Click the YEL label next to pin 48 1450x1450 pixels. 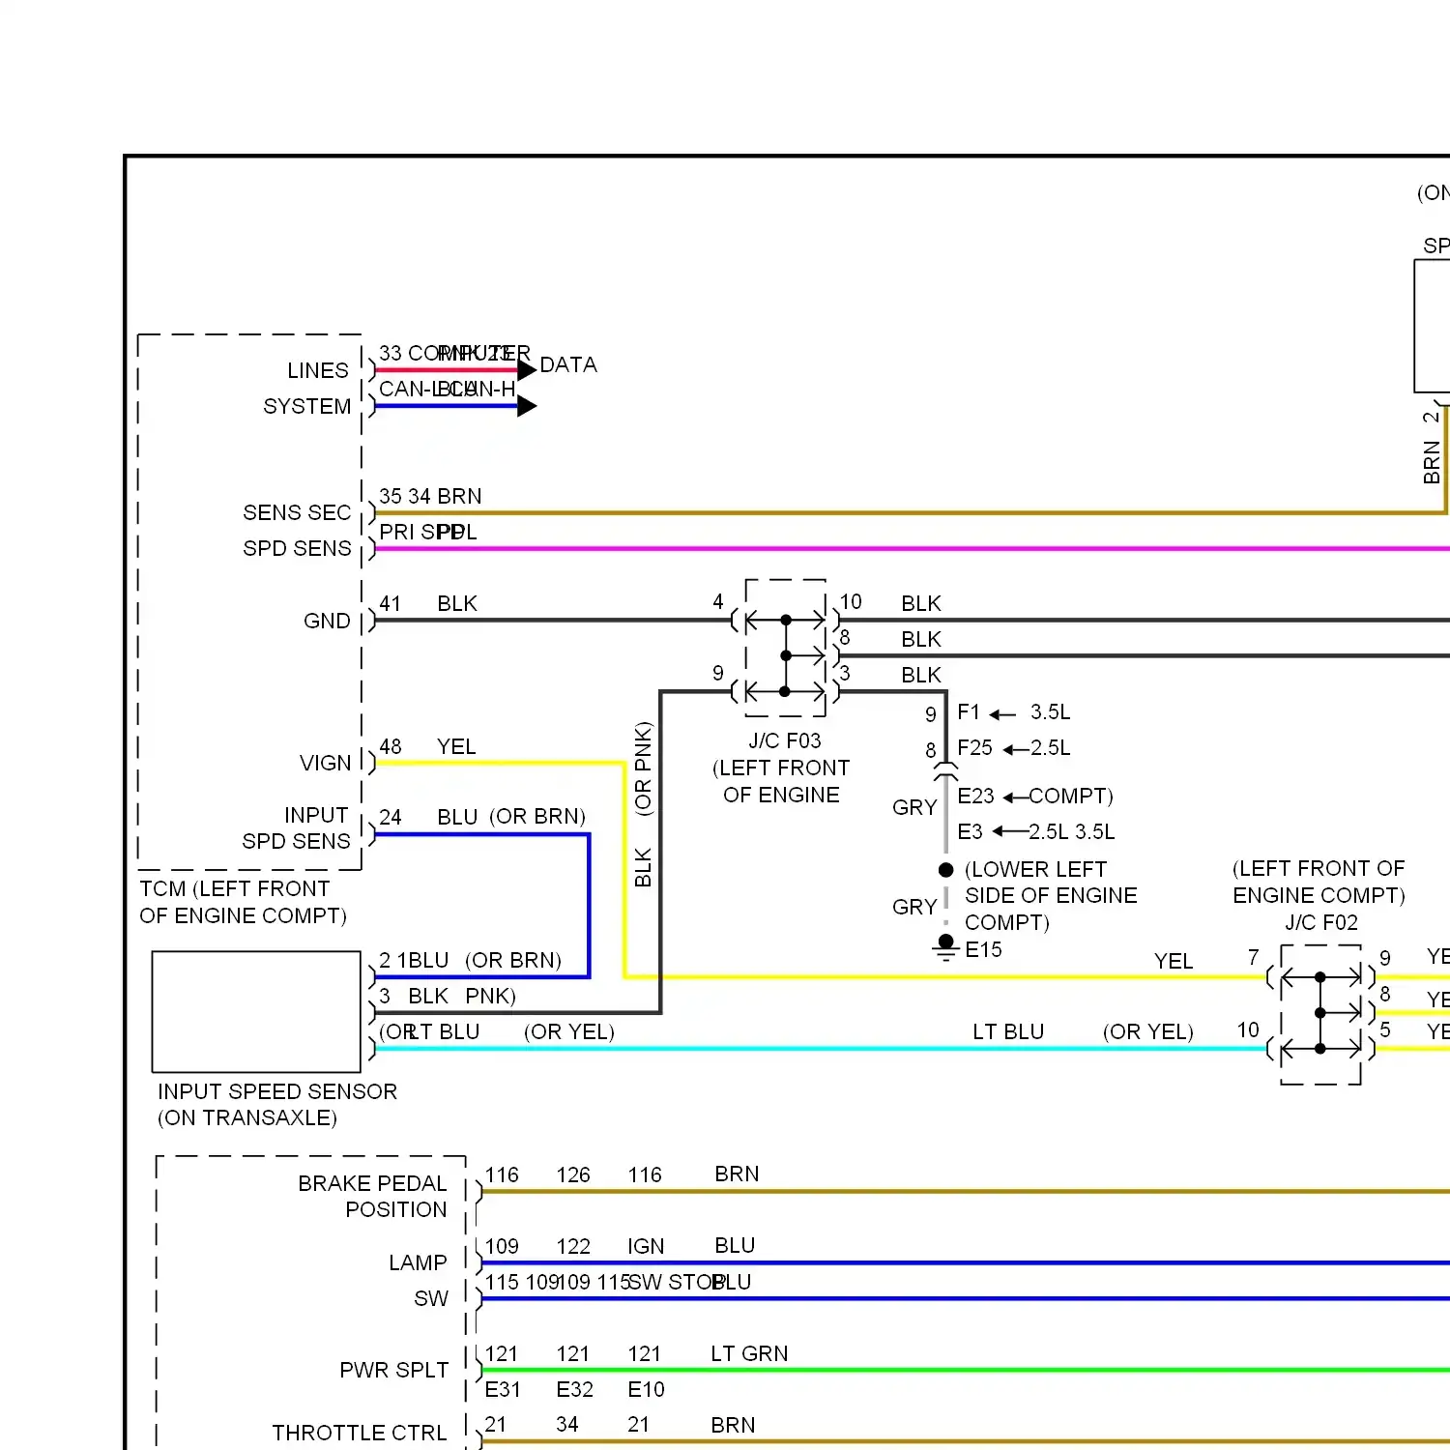coord(456,746)
